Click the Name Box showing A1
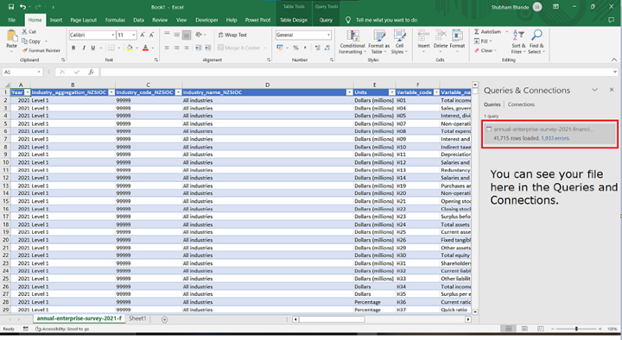The width and height of the screenshot is (622, 340). [x=22, y=72]
